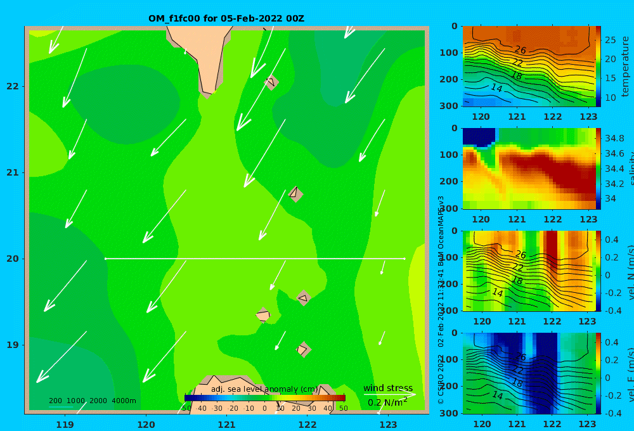Click the adj. sea level anomaly colorbar

(265, 398)
